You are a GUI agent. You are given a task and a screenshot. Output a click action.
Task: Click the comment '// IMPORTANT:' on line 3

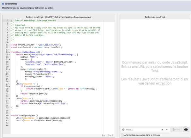tap(19, 25)
